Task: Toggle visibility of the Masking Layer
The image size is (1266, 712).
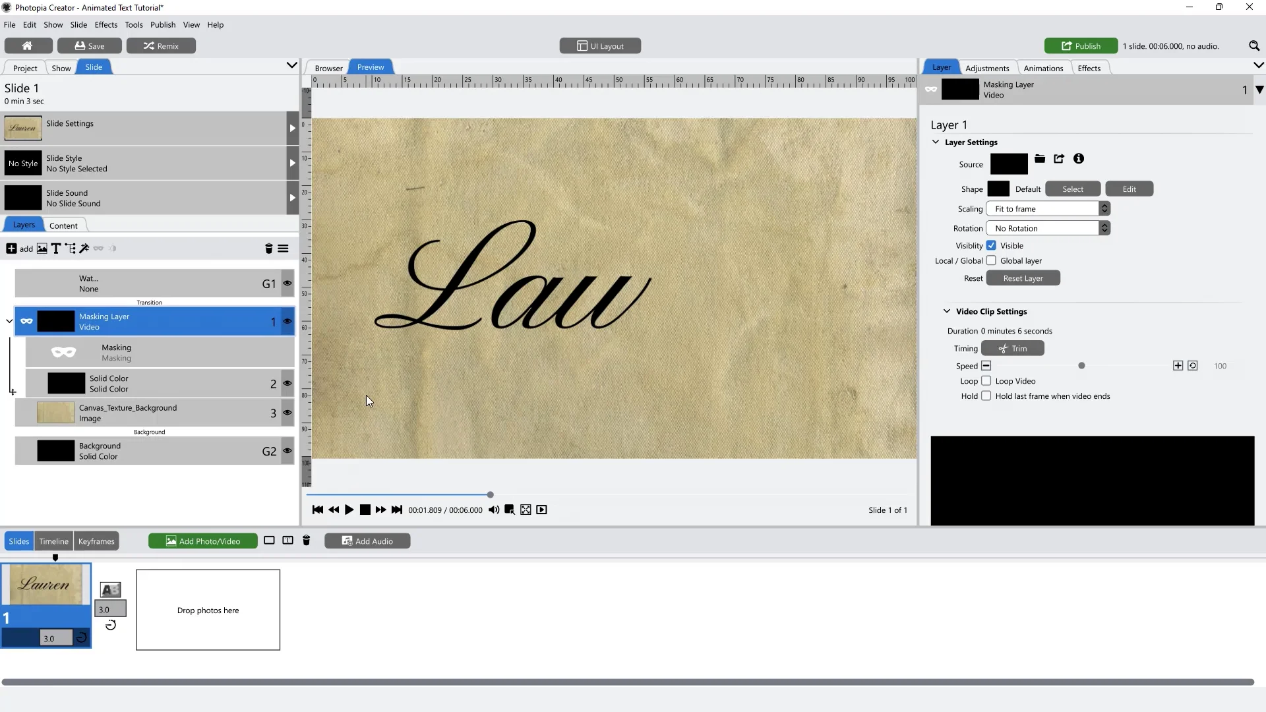Action: coord(287,321)
